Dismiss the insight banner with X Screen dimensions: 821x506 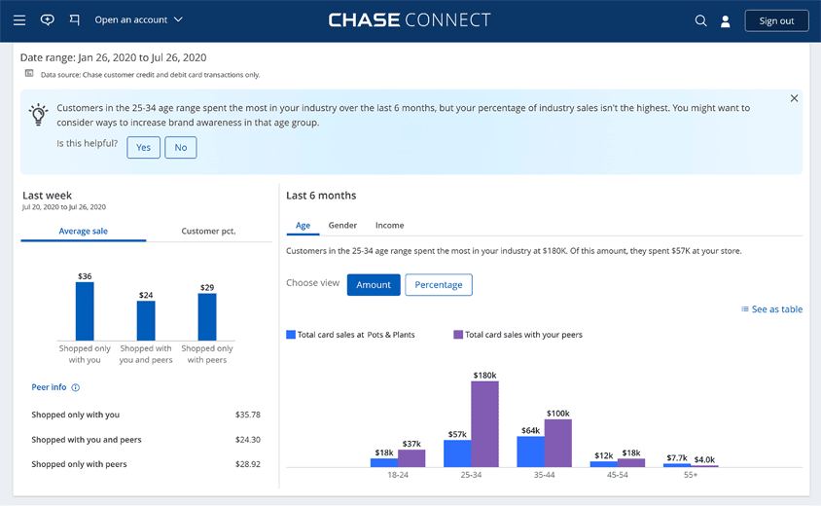tap(794, 98)
